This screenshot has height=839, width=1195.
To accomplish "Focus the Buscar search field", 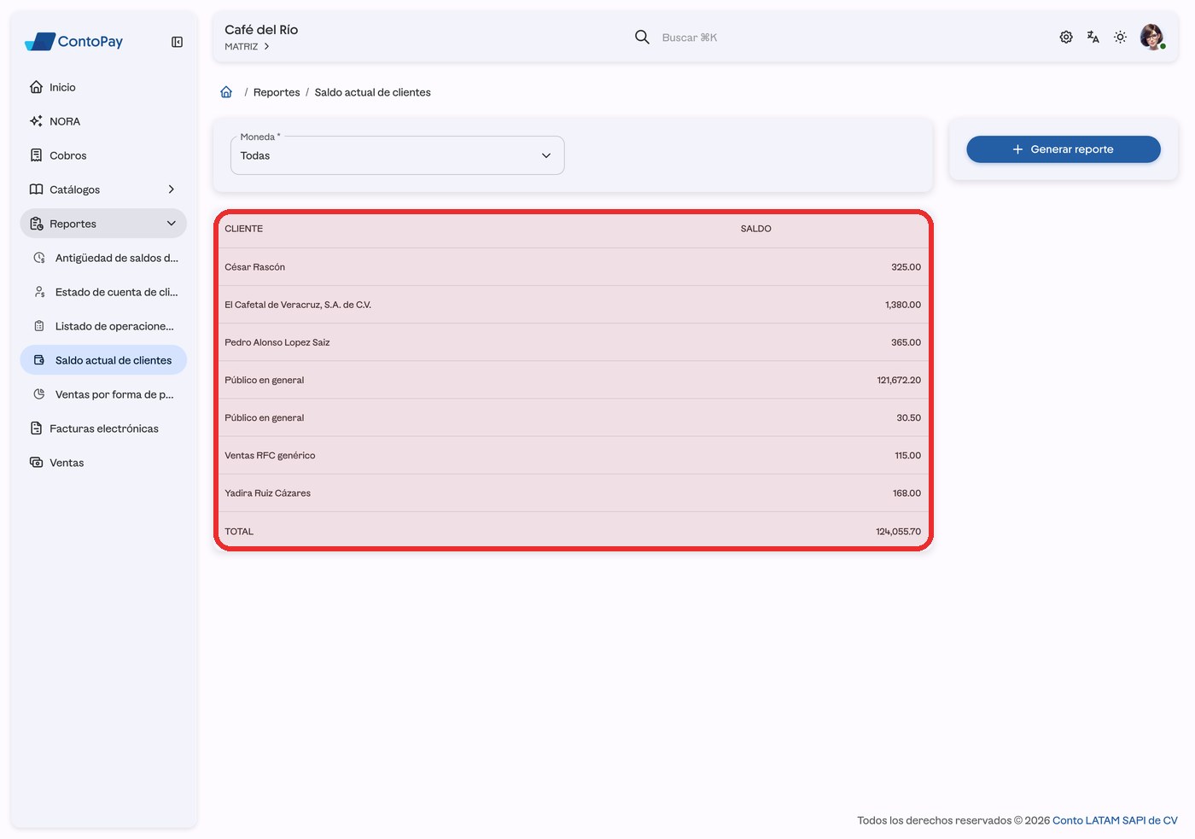I will 690,38.
